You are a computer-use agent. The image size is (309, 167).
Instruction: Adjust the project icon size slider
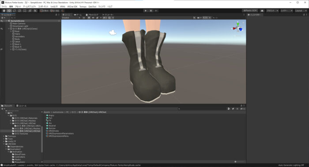click(239, 162)
